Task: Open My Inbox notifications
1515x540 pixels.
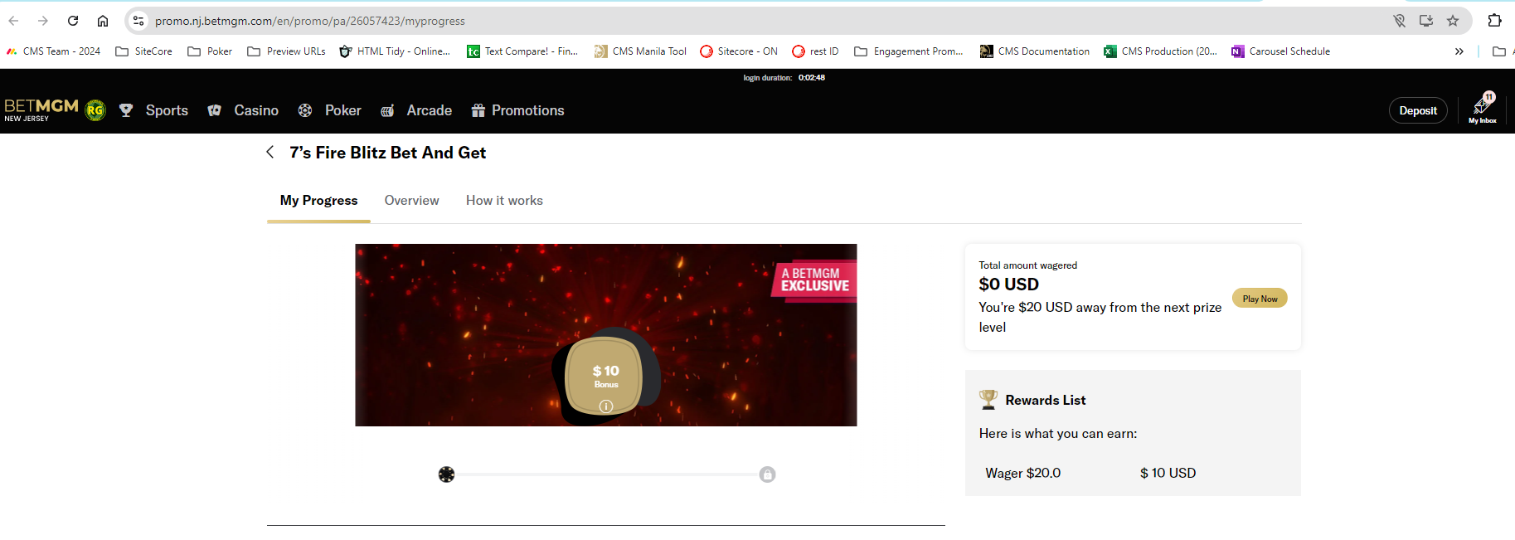Action: click(1483, 109)
